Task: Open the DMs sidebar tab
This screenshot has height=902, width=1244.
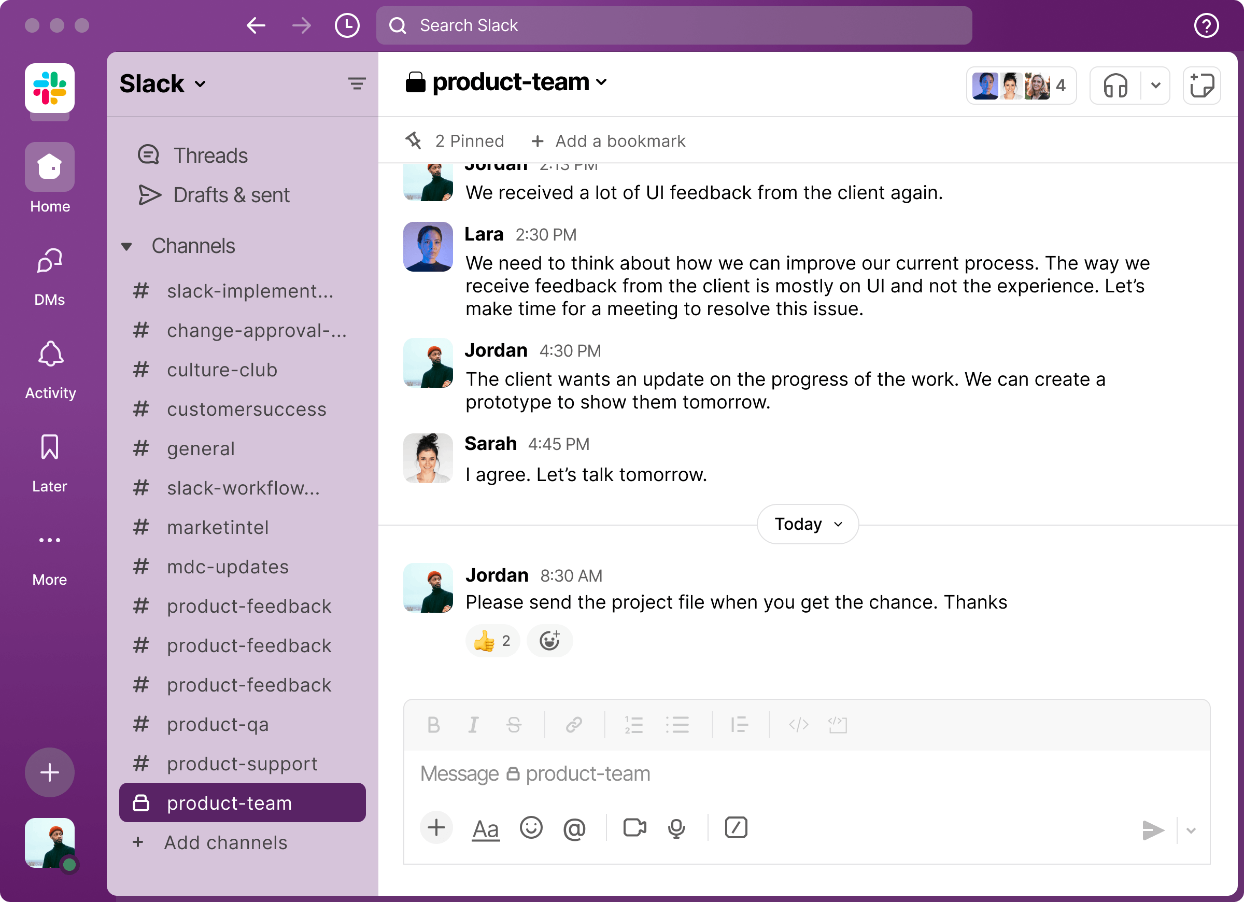Action: click(x=49, y=276)
